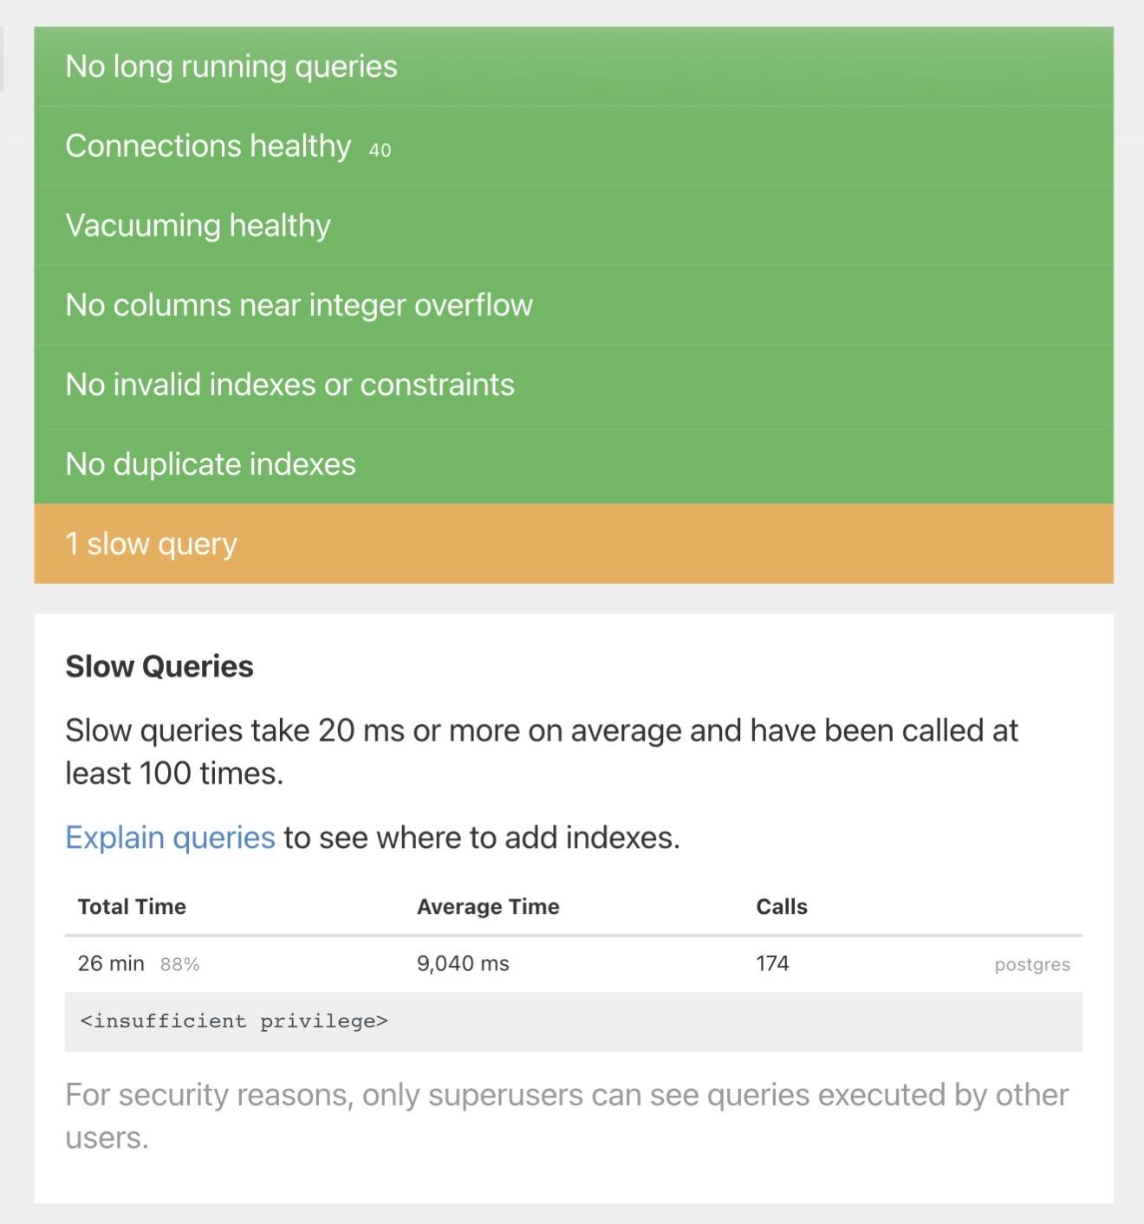Click the "No columns near integer overflow" row
The height and width of the screenshot is (1224, 1144).
(299, 306)
